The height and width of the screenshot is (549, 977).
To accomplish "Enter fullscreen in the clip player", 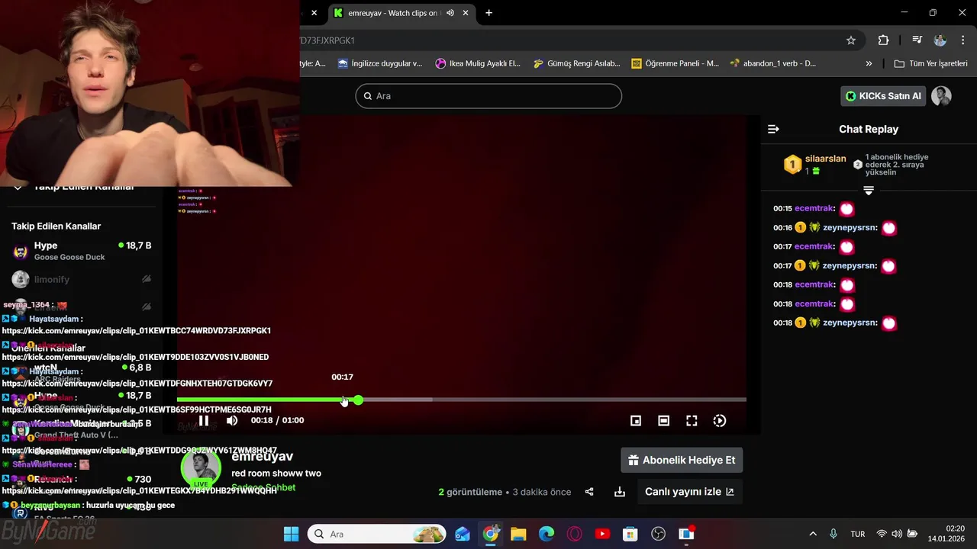I will [x=692, y=421].
